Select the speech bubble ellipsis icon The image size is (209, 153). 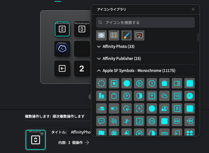click(101, 121)
